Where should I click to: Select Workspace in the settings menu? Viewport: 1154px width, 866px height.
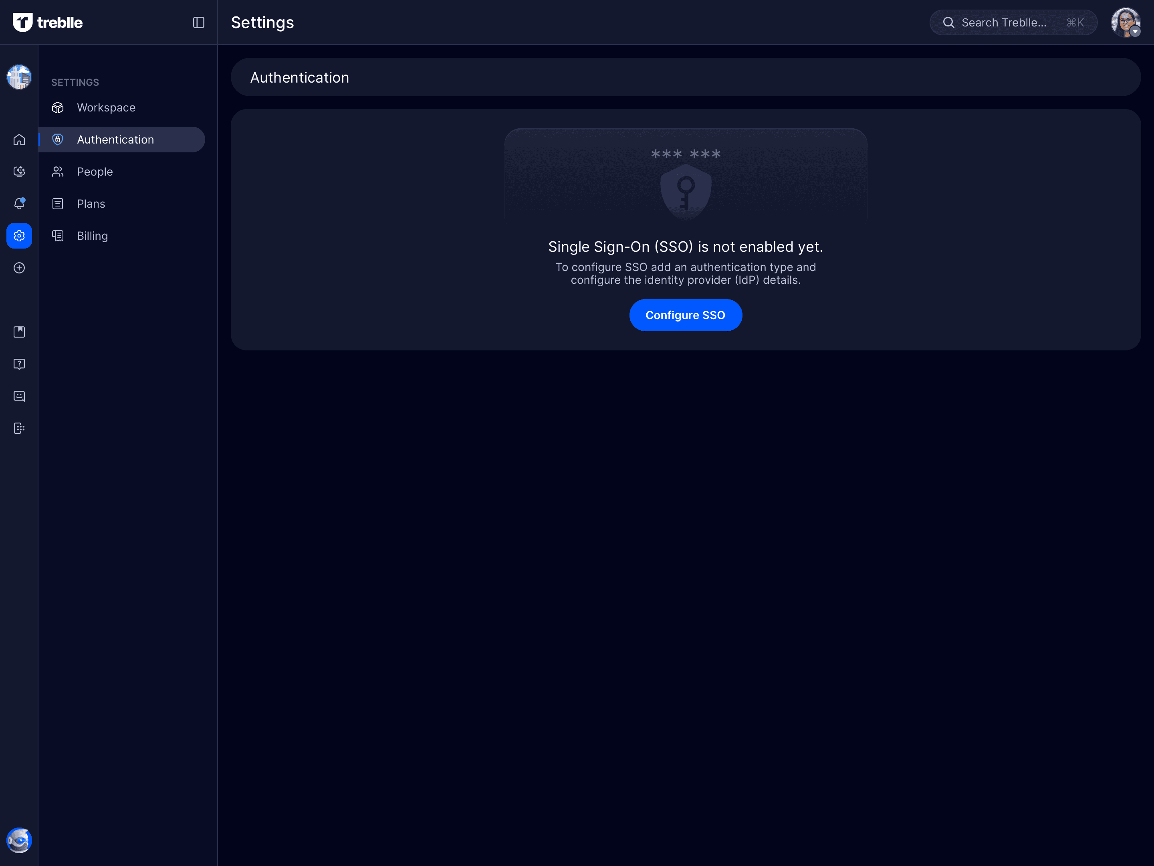click(106, 107)
